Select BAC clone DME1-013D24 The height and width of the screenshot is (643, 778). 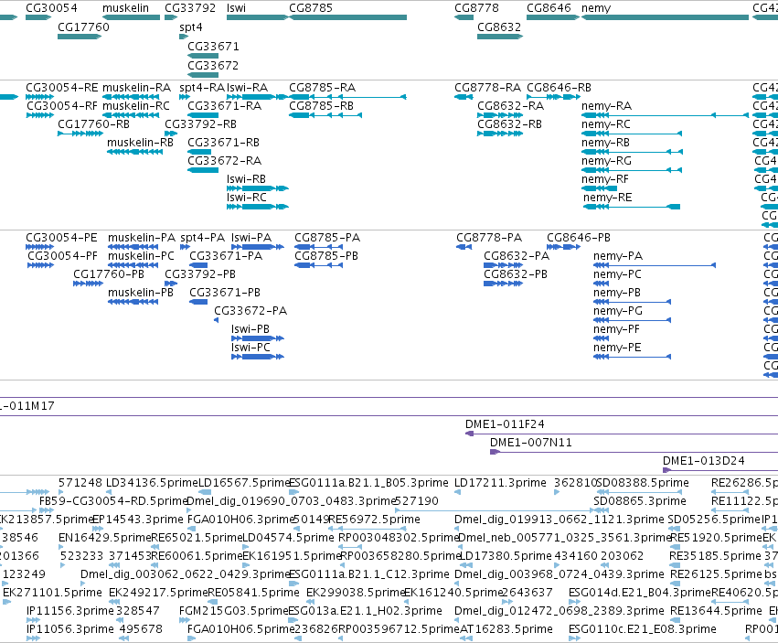click(x=720, y=470)
